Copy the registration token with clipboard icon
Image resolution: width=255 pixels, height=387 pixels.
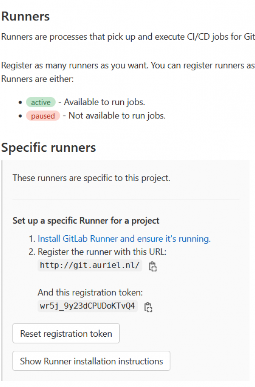pyautogui.click(x=148, y=307)
